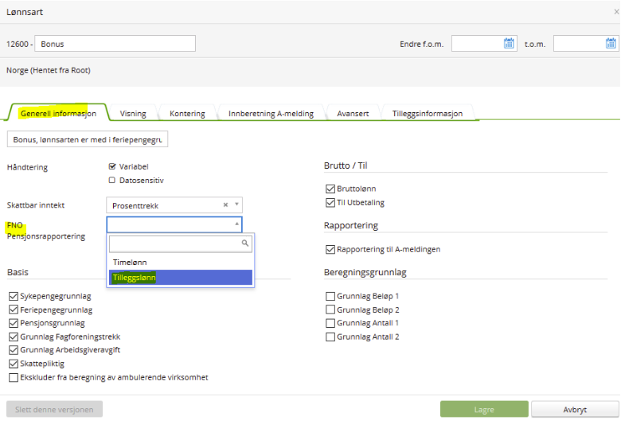Image resolution: width=621 pixels, height=432 pixels.
Task: Toggle Til Utbetaling checkbox
Action: coord(330,203)
